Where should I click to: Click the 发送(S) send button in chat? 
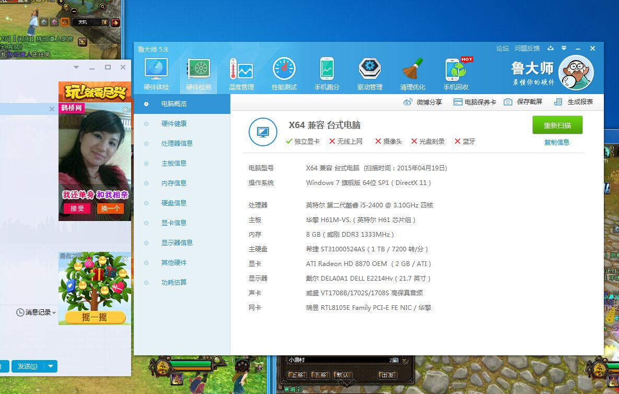pyautogui.click(x=28, y=366)
